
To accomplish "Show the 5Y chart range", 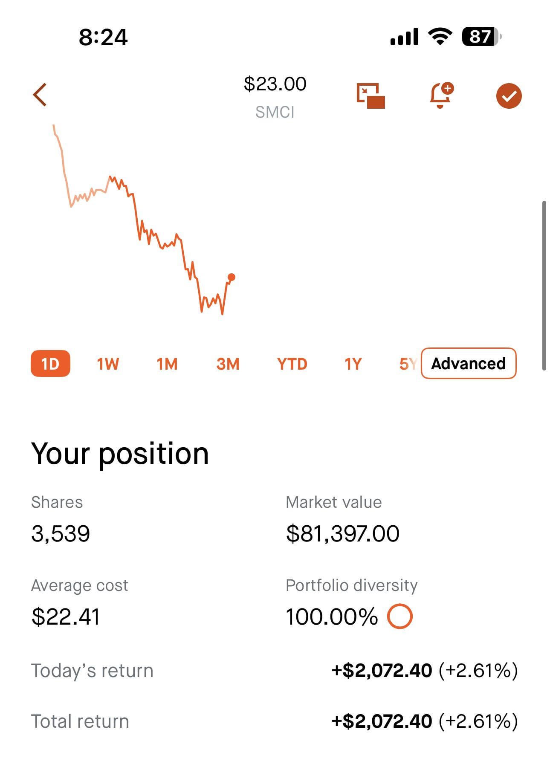I will pyautogui.click(x=407, y=364).
